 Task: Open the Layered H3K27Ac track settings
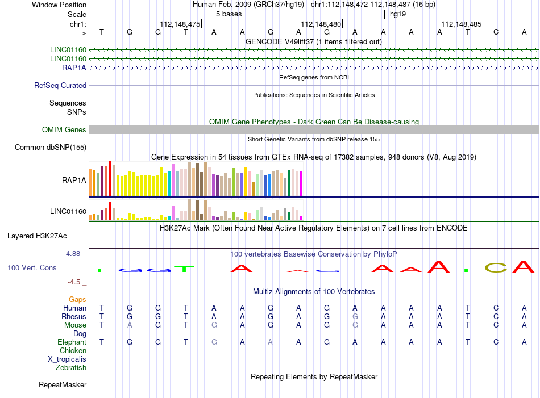click(x=37, y=236)
